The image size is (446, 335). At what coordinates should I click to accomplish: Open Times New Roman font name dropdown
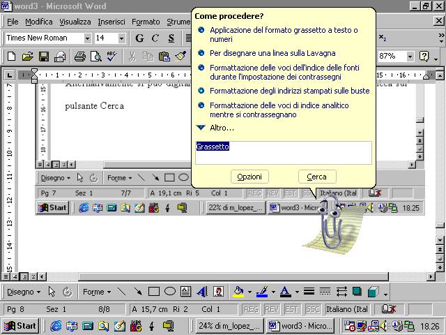87,38
